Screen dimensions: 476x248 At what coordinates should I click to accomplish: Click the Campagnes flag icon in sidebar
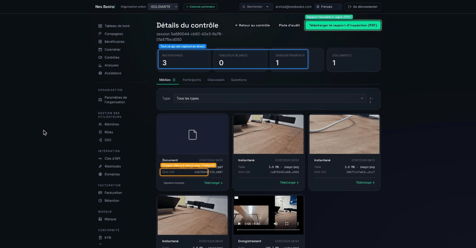point(100,34)
